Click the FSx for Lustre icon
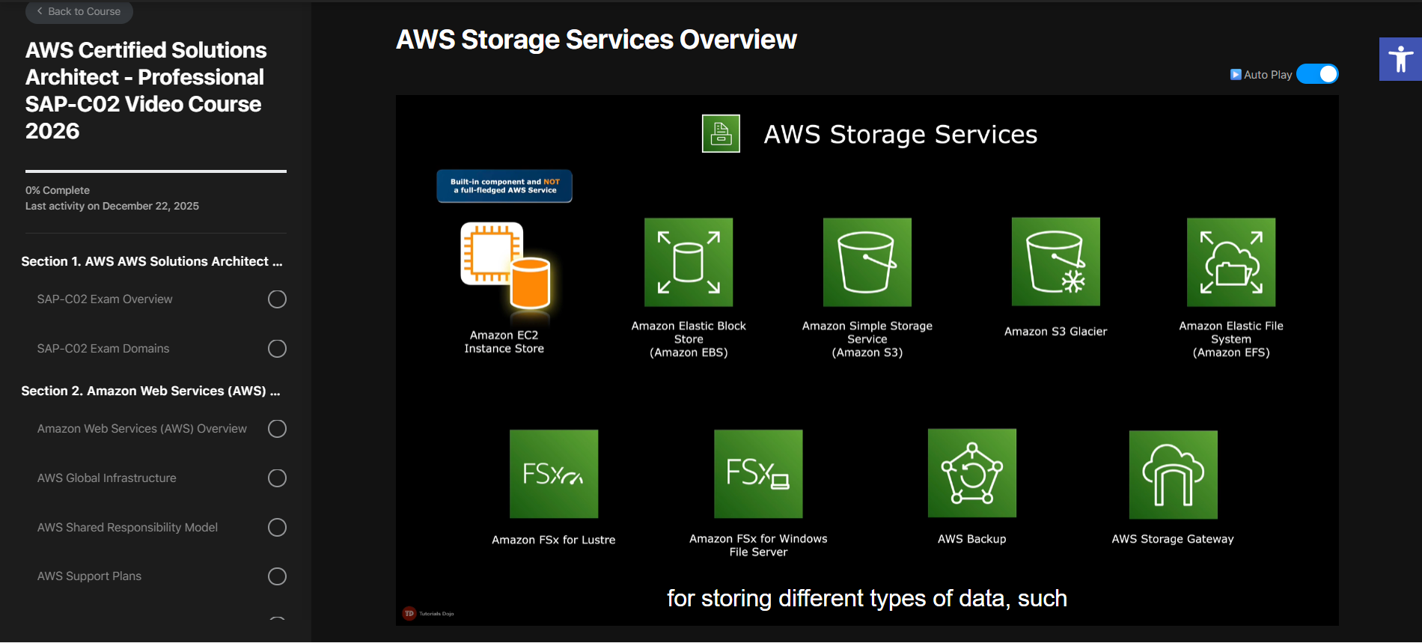This screenshot has height=643, width=1422. click(554, 474)
